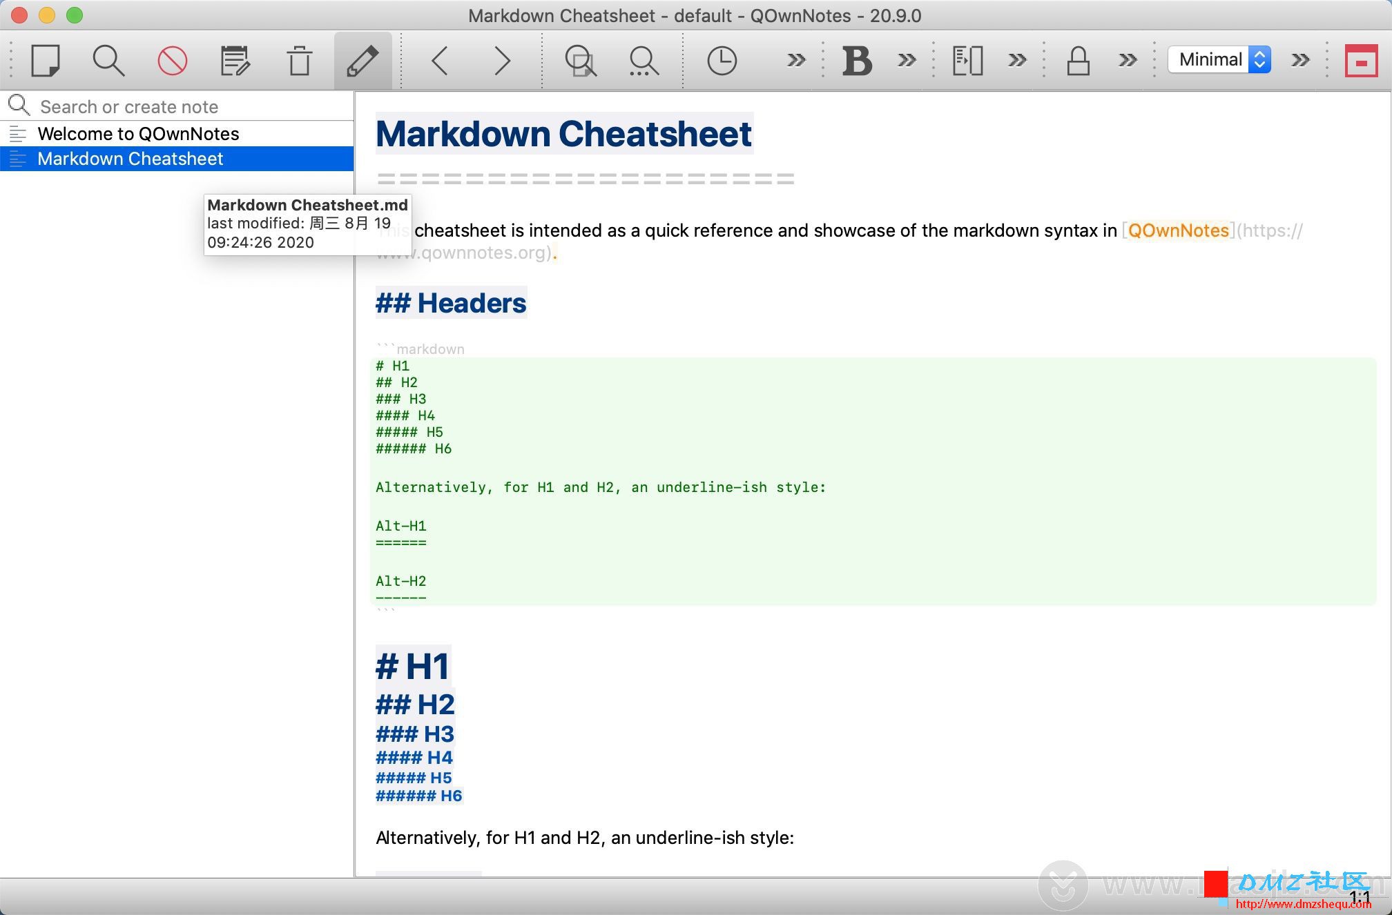Click the QOwnNotes link in the text
This screenshot has height=915, width=1392.
point(1178,230)
